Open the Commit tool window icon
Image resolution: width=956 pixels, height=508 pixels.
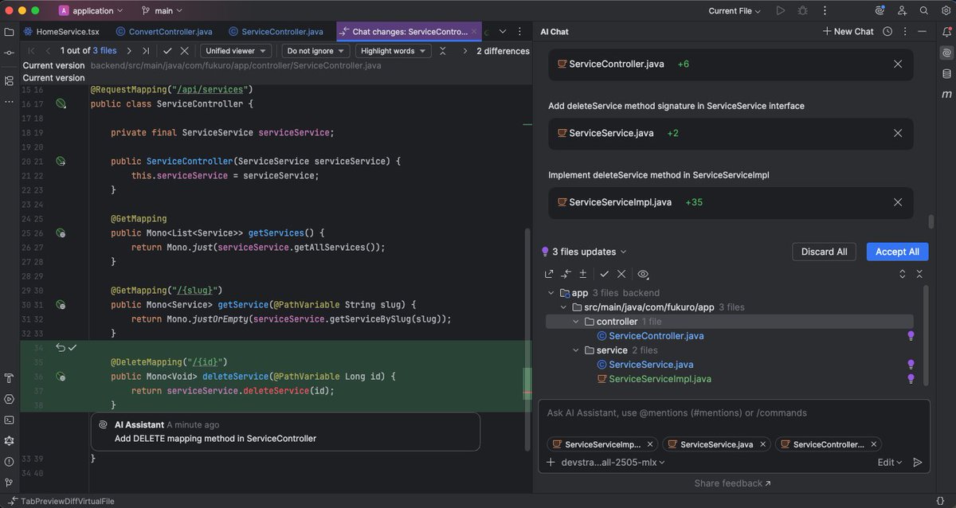9,52
